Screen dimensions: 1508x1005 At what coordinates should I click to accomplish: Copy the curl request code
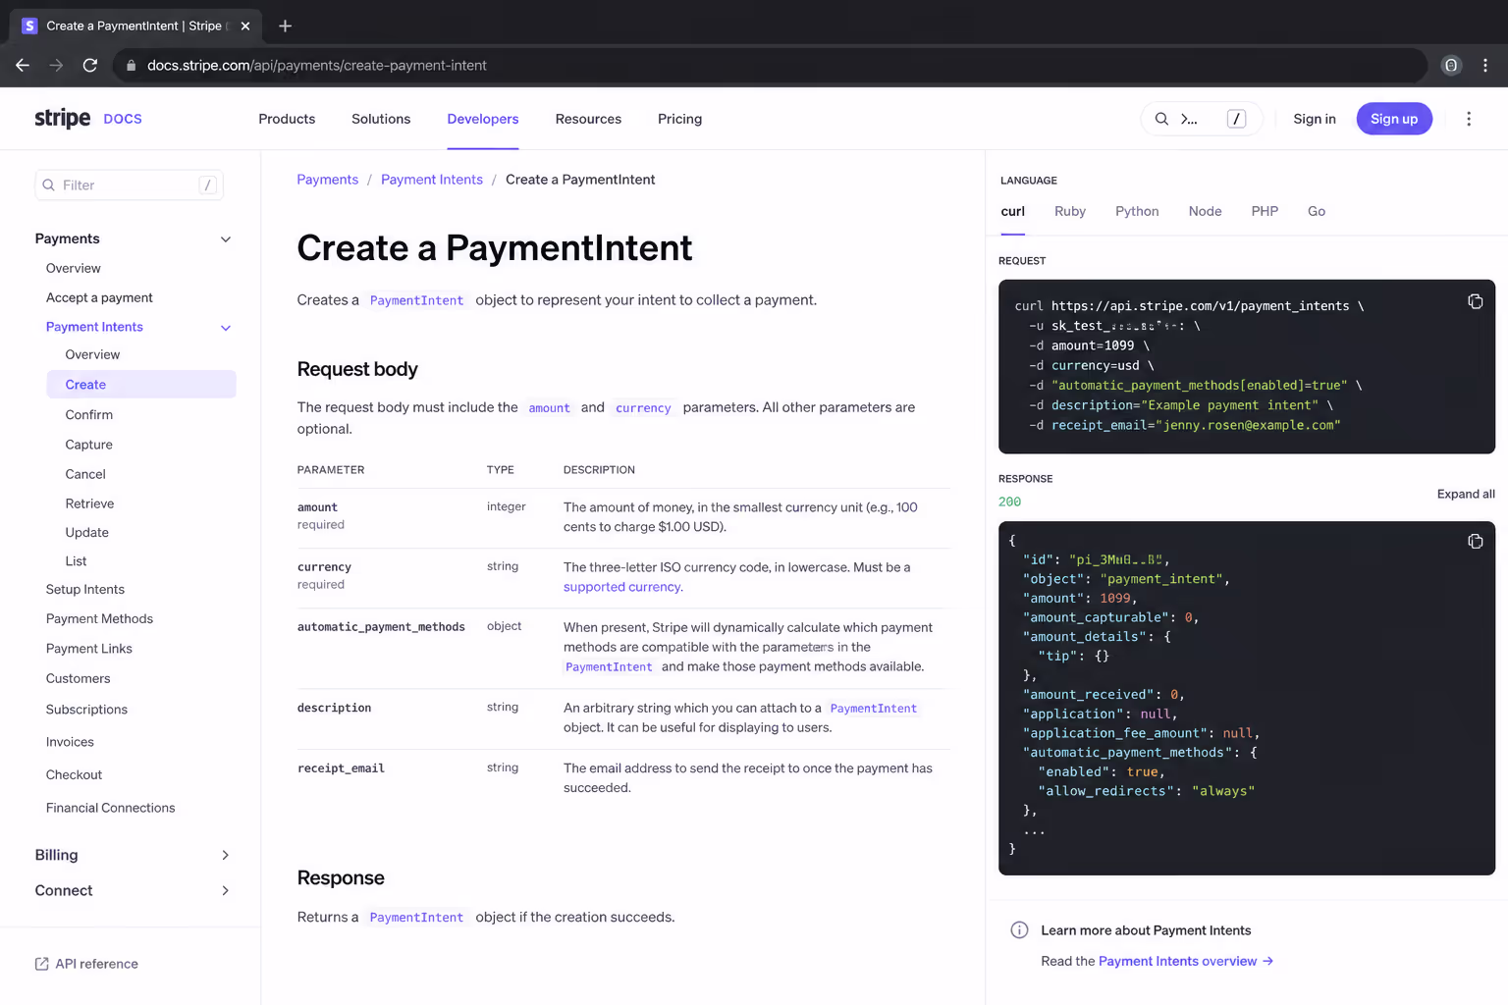pyautogui.click(x=1475, y=301)
